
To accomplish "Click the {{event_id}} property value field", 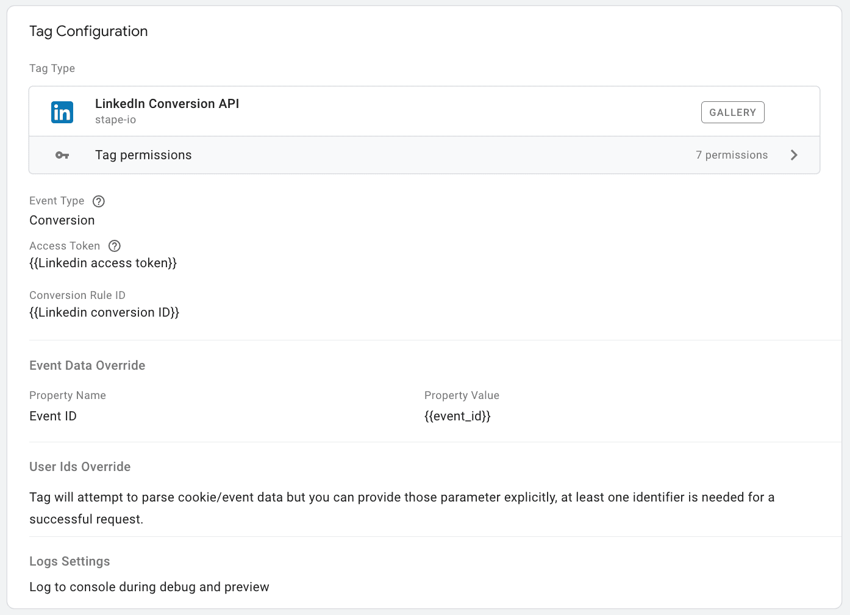I will click(x=458, y=415).
